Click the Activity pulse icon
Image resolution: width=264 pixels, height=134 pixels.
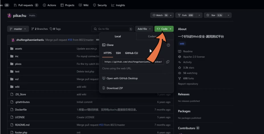click(180, 62)
